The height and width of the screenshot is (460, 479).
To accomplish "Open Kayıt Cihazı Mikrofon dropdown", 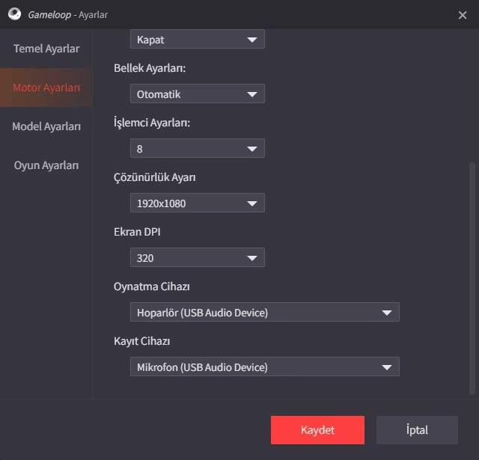I will click(x=264, y=367).
